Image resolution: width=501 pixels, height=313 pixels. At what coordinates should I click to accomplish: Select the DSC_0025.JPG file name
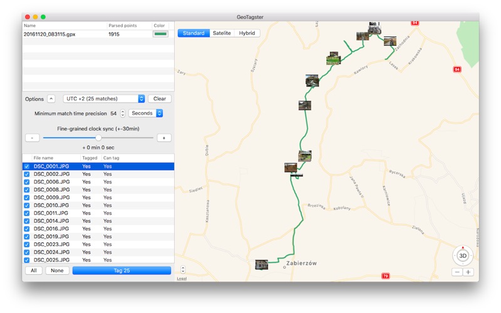coord(51,260)
